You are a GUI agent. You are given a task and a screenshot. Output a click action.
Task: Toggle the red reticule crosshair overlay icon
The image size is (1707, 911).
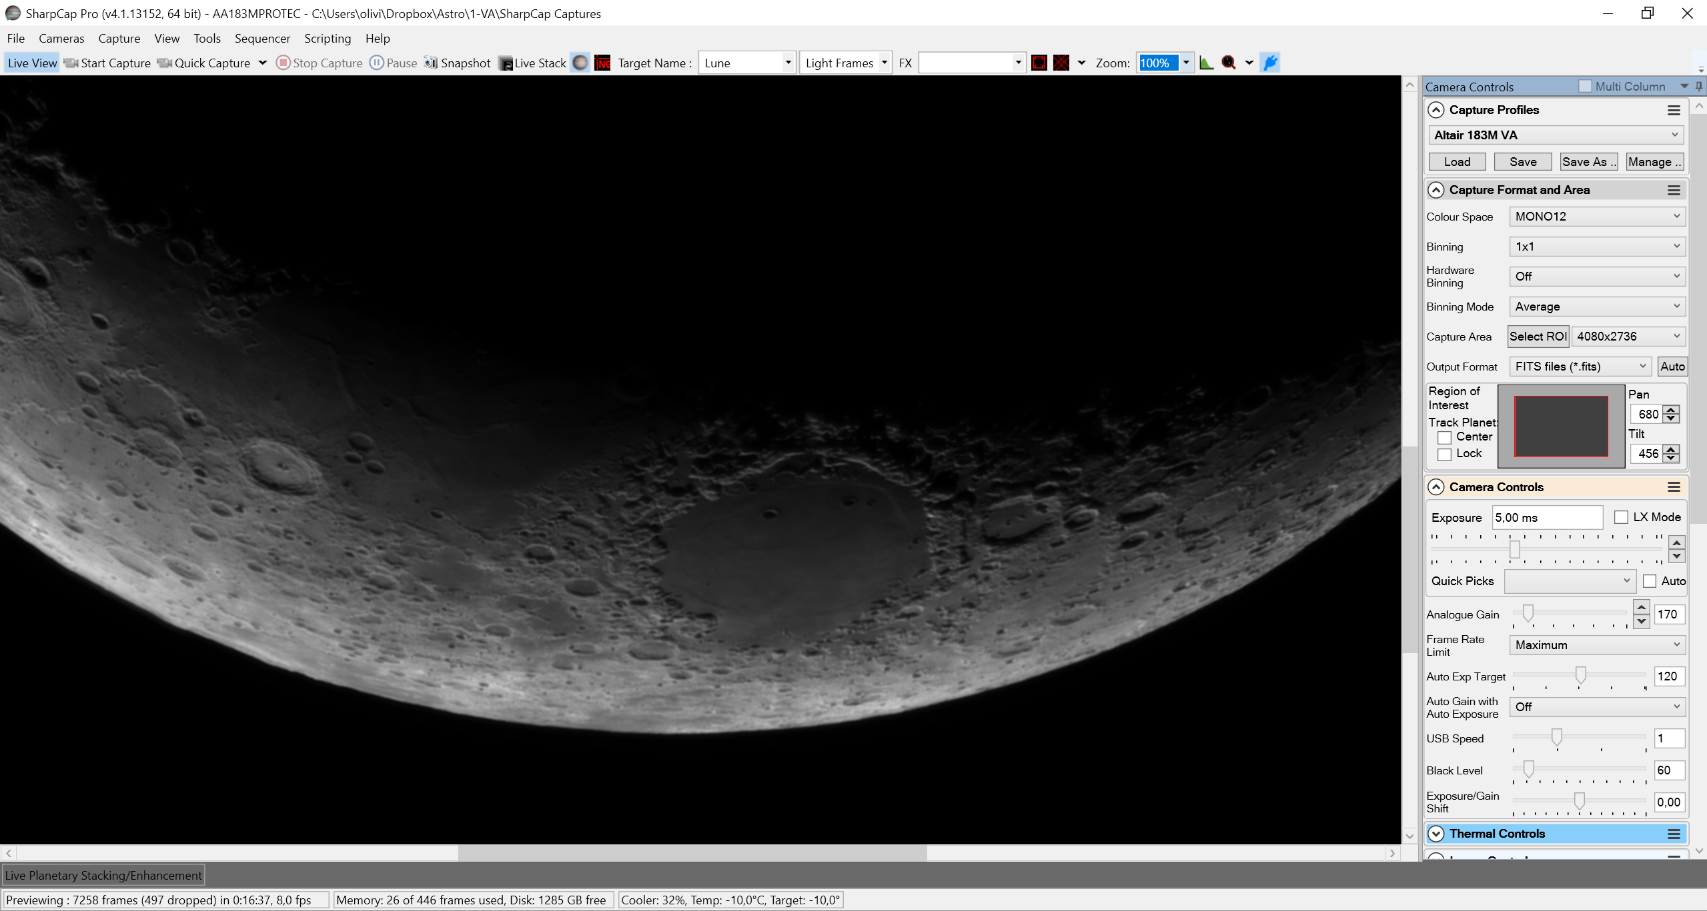click(x=1061, y=63)
